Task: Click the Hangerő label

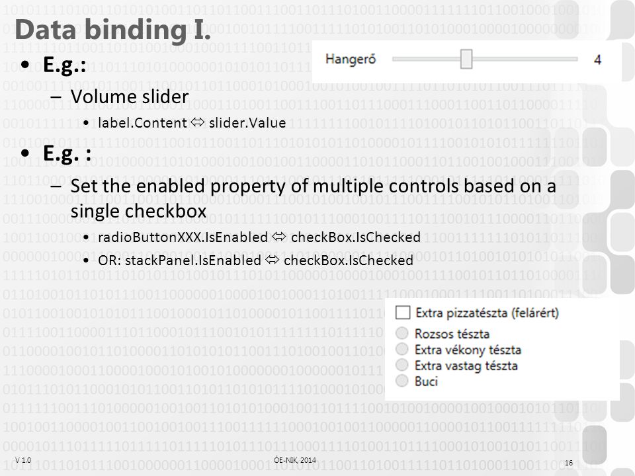Action: 351,59
